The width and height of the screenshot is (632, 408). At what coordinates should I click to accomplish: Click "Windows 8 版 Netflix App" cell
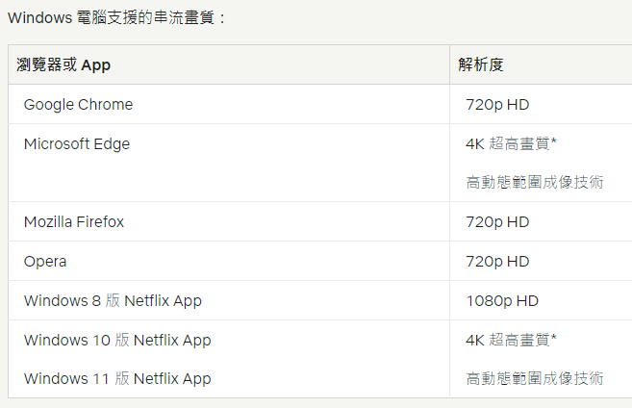click(229, 301)
